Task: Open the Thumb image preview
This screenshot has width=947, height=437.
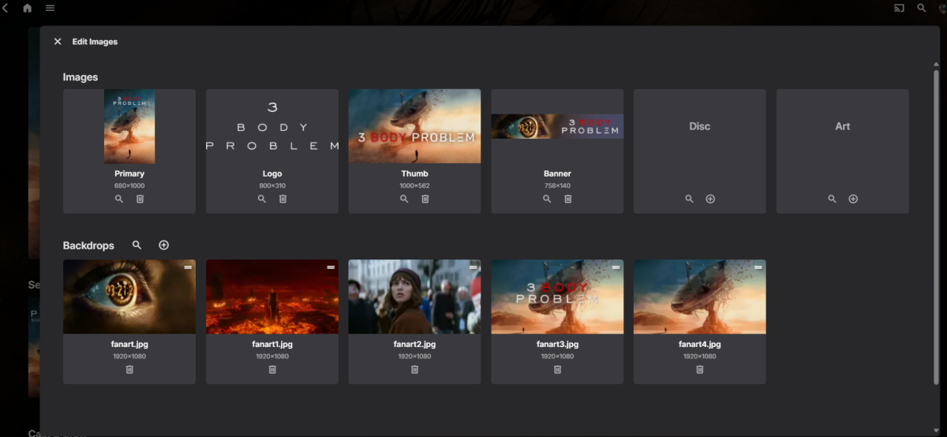Action: (x=414, y=126)
